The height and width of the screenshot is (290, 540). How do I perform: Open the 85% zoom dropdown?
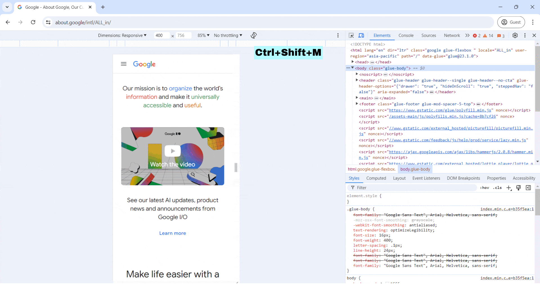tap(203, 35)
